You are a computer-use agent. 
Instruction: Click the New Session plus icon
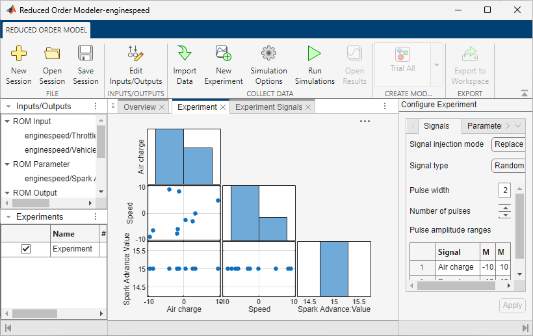(19, 53)
